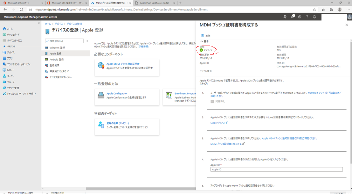Close the MDM プッシュ証明書 panel

click(x=346, y=25)
